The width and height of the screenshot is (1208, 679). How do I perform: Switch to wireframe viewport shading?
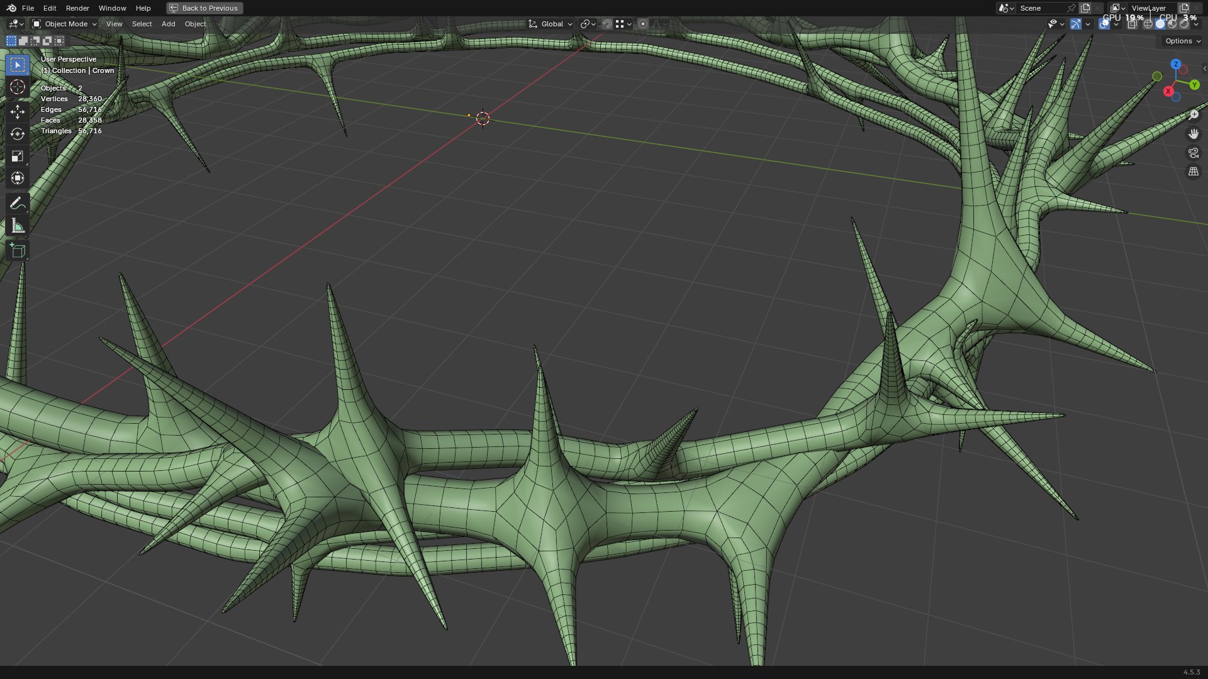click(1148, 24)
